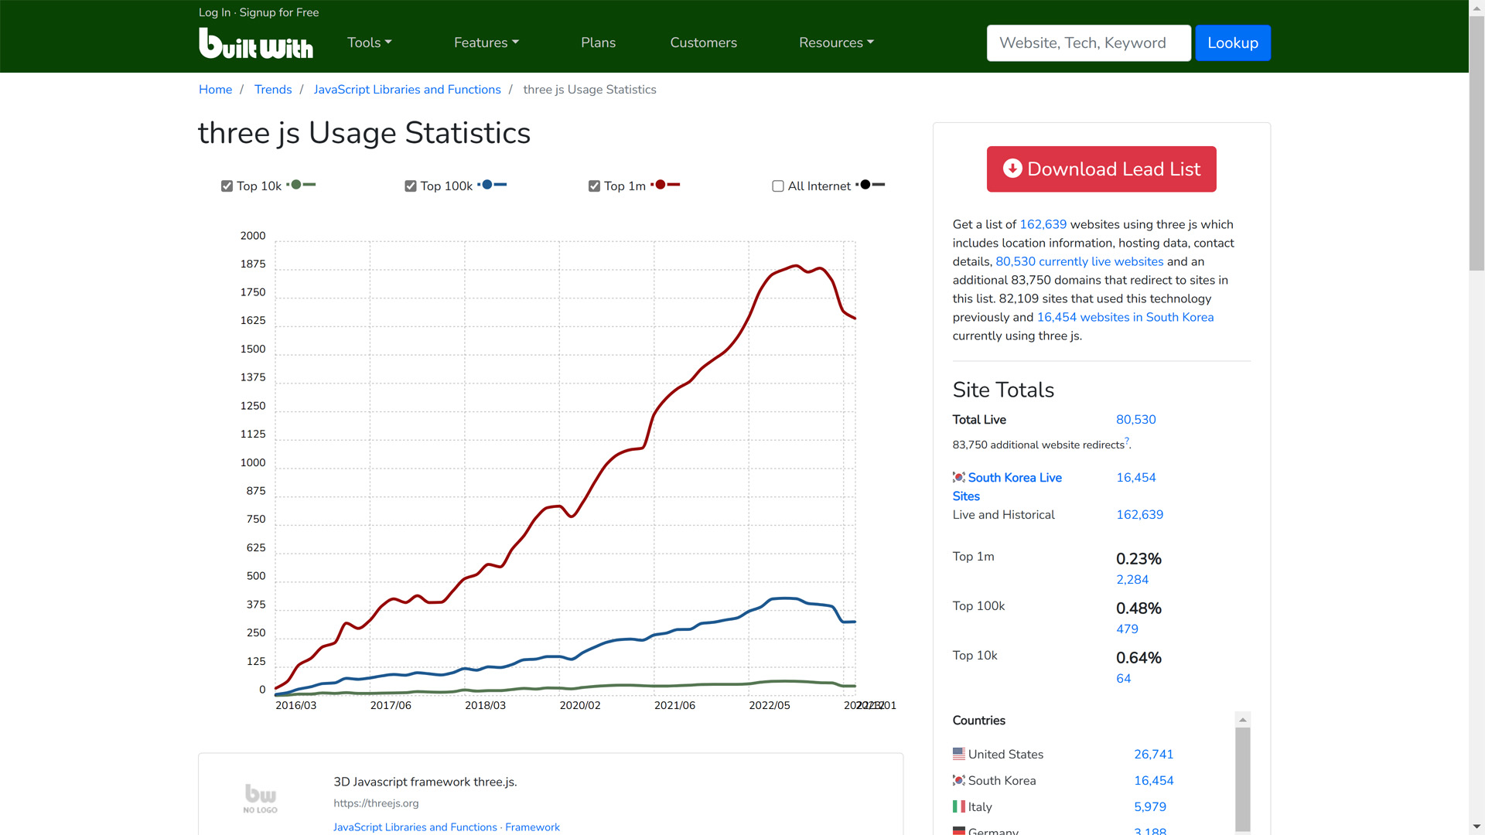This screenshot has height=835, width=1485.
Task: Click the Live and Historical 162,639 value
Action: coord(1139,515)
